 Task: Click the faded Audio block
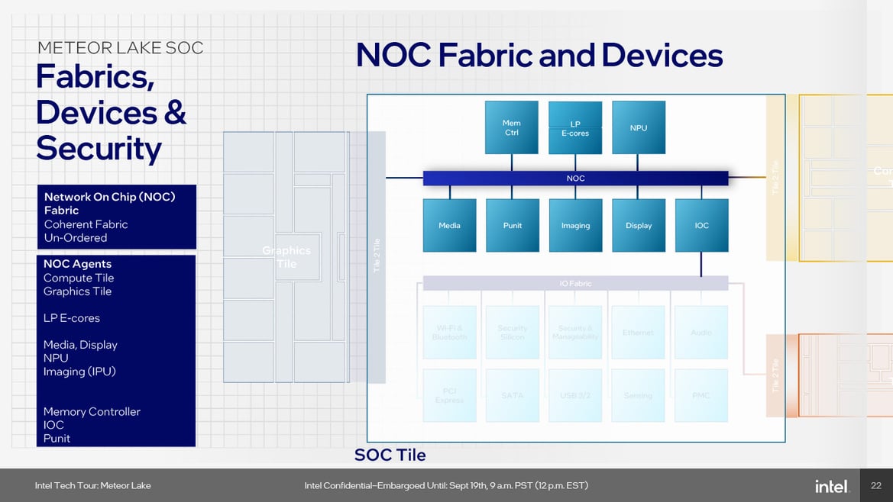pyautogui.click(x=701, y=333)
